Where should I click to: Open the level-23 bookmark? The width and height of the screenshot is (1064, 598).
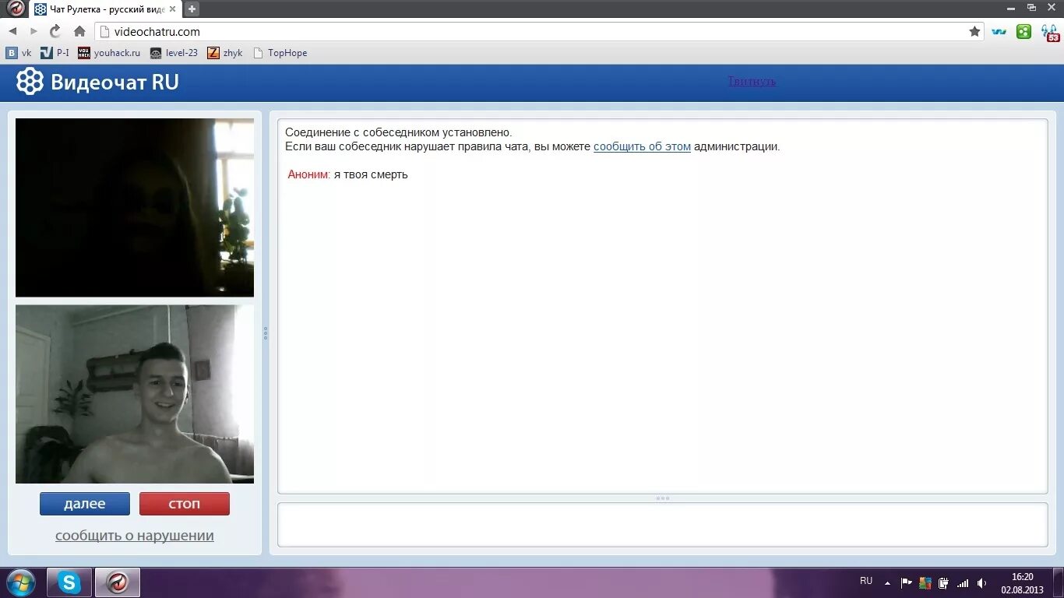pos(174,53)
